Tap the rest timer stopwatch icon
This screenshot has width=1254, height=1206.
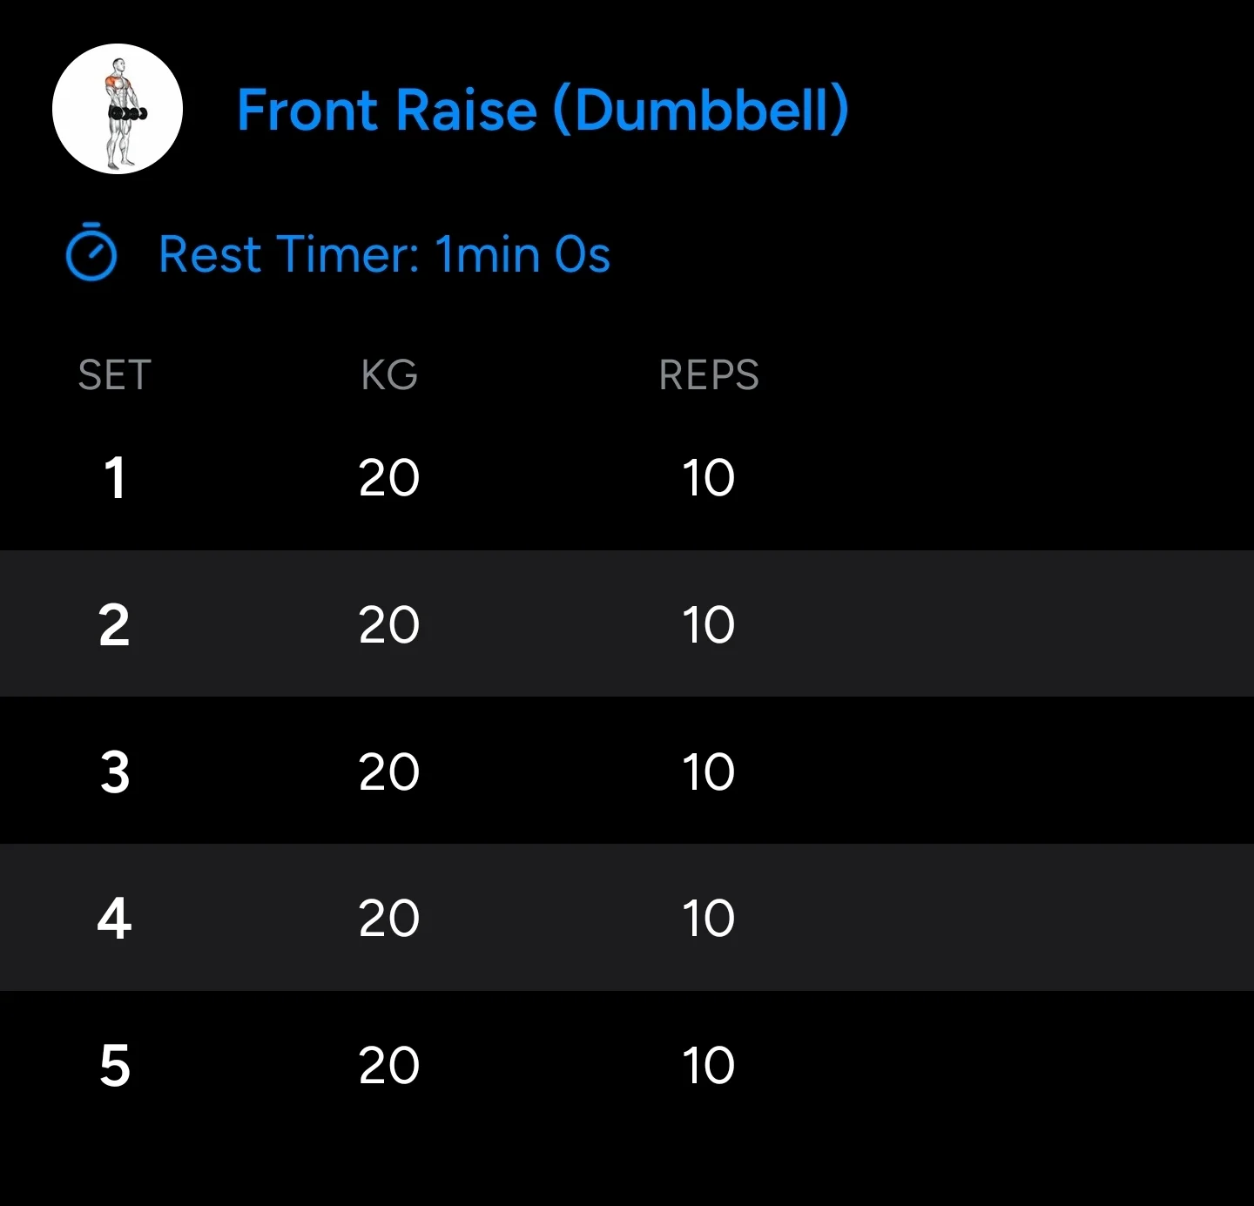pos(91,253)
